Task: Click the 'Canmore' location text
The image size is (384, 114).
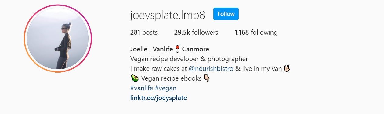Action: 195,49
